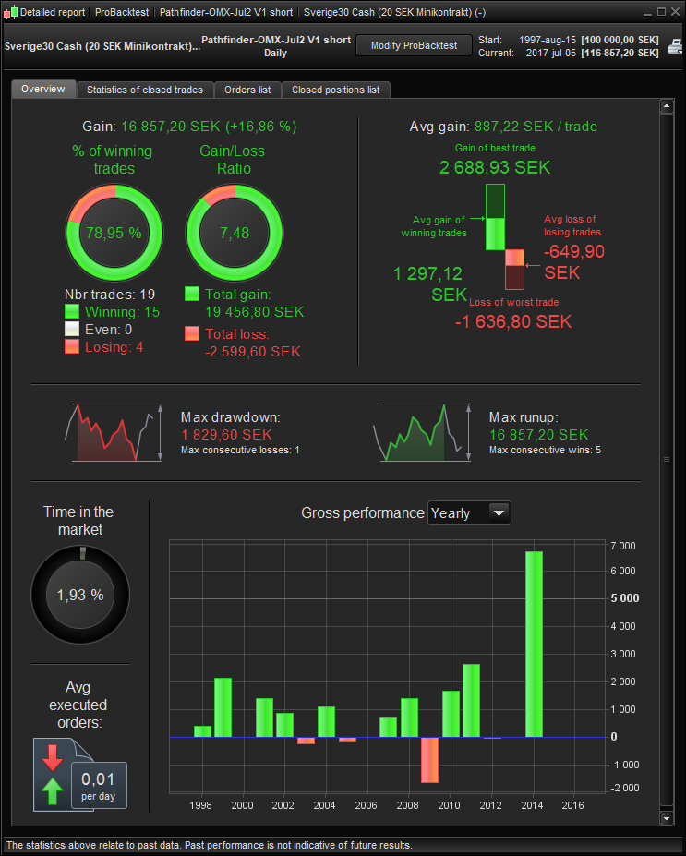Open the Closed positions list tab

pyautogui.click(x=336, y=90)
